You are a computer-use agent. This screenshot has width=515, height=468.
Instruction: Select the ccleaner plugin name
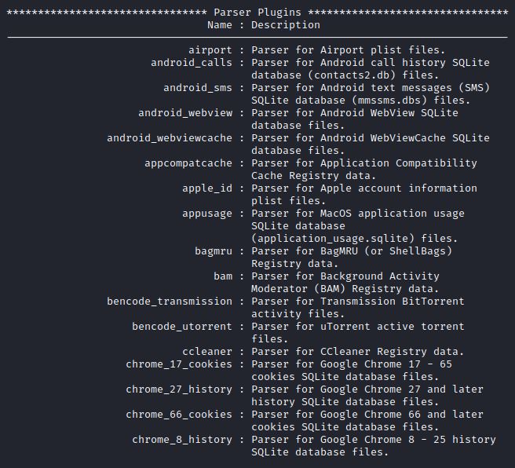[x=207, y=352]
